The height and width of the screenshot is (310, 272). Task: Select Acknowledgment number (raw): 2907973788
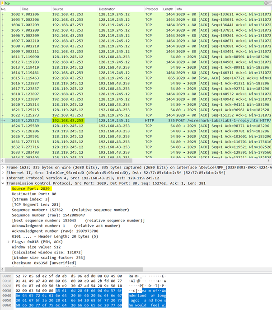click(x=55, y=231)
